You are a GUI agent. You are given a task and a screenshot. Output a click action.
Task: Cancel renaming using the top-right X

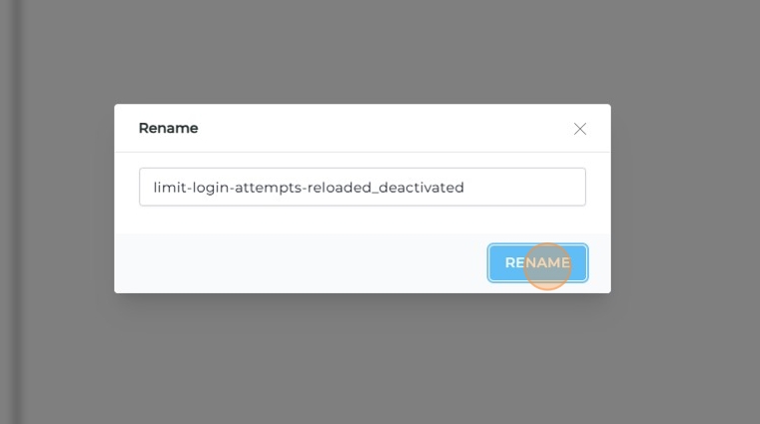point(580,129)
